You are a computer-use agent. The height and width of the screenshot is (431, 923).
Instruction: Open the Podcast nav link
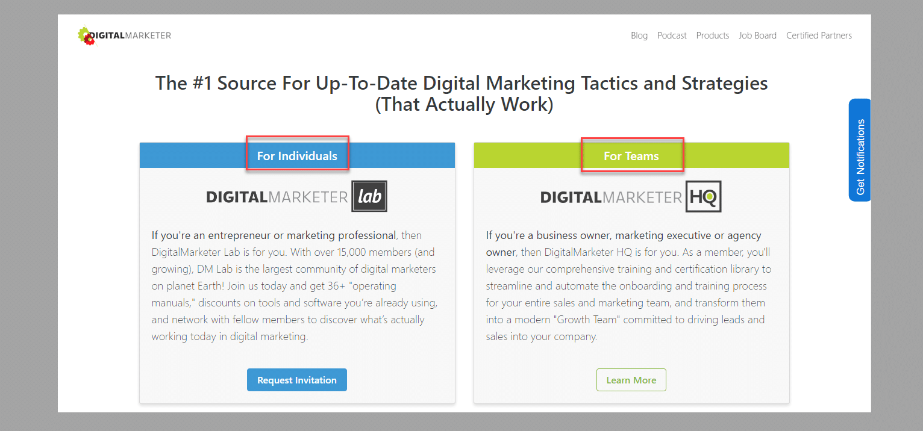[672, 36]
